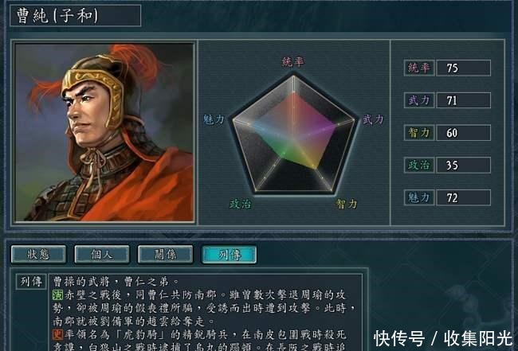Screen dimensions: 518x351
Task: Click the 曹純(子和) name title box
Action: (76, 15)
